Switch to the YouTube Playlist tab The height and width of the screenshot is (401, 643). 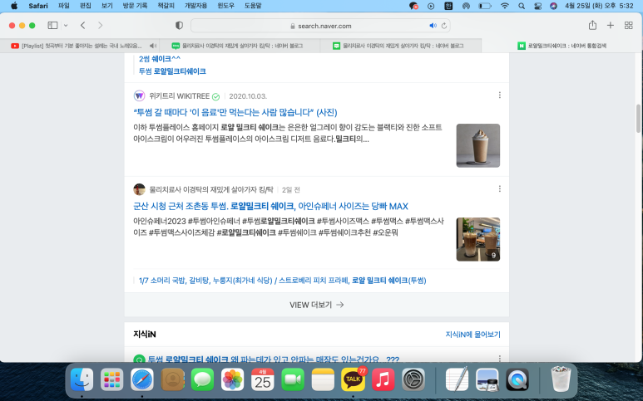click(x=80, y=46)
